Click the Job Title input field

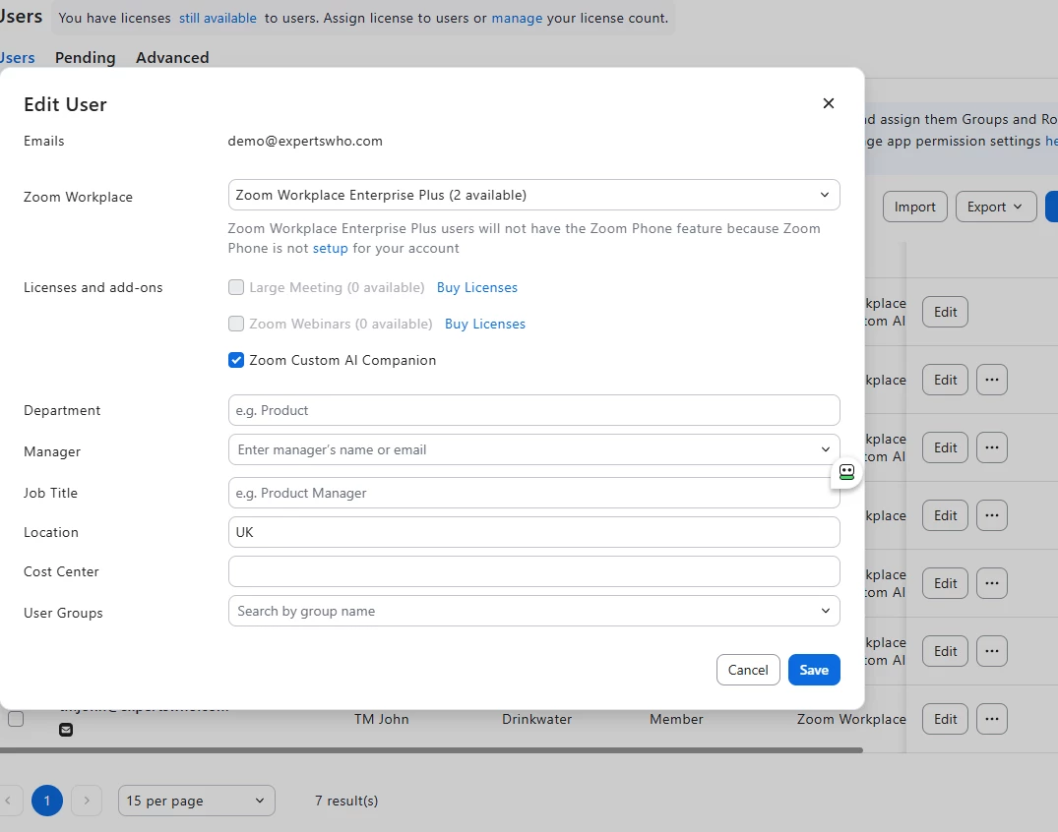tap(533, 493)
